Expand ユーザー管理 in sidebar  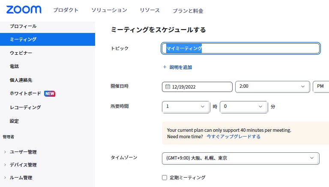pyautogui.click(x=5, y=152)
